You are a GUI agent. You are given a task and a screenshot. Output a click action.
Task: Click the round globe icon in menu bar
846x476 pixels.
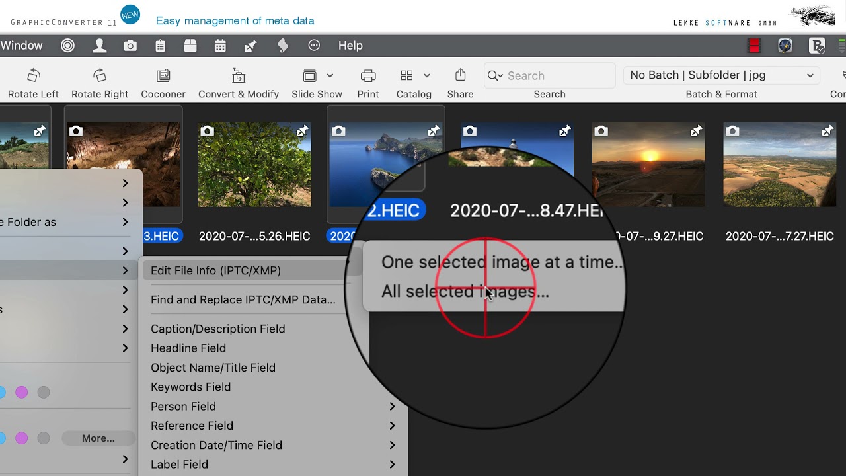coord(785,46)
